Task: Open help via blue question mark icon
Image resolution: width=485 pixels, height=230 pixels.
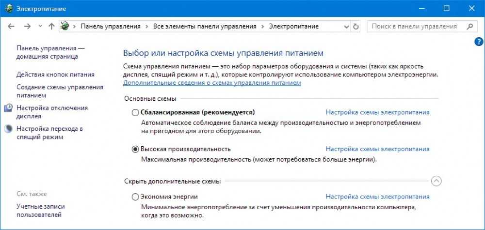Action: pos(478,43)
